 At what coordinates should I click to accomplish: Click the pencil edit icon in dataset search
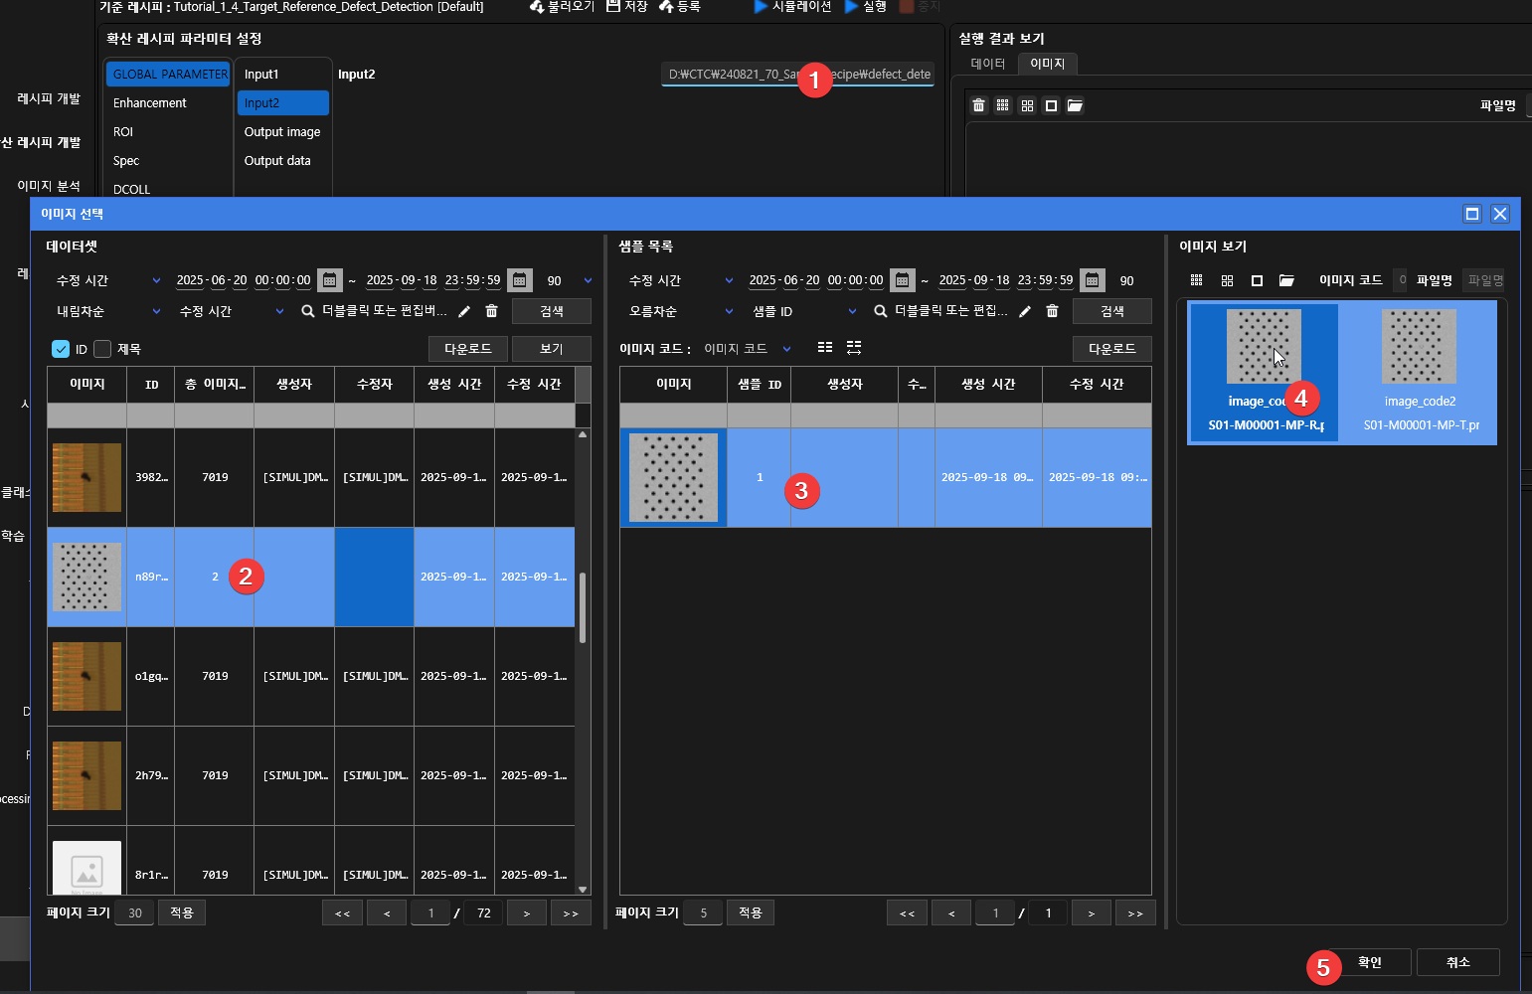[464, 311]
